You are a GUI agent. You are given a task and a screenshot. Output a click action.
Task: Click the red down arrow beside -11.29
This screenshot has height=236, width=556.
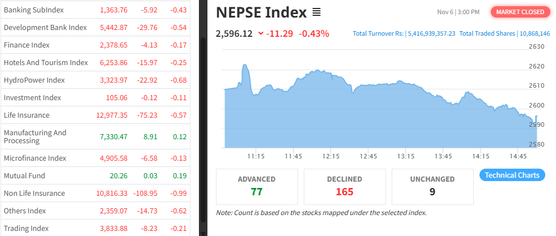pos(261,33)
